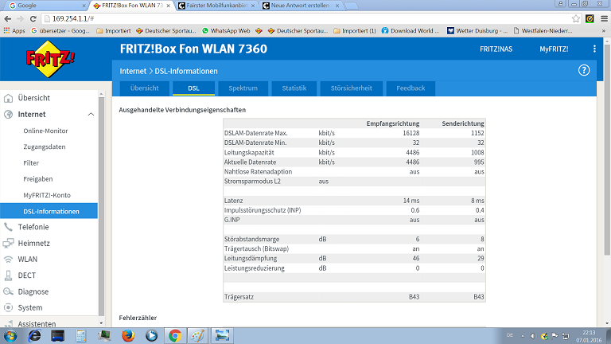Viewport: 611px width, 344px height.
Task: Switch to the Statistik tab
Action: tap(294, 88)
